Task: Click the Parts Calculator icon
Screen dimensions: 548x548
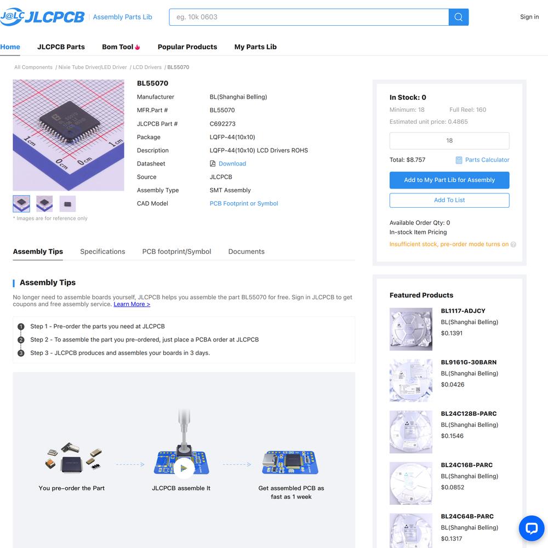Action: click(x=459, y=160)
